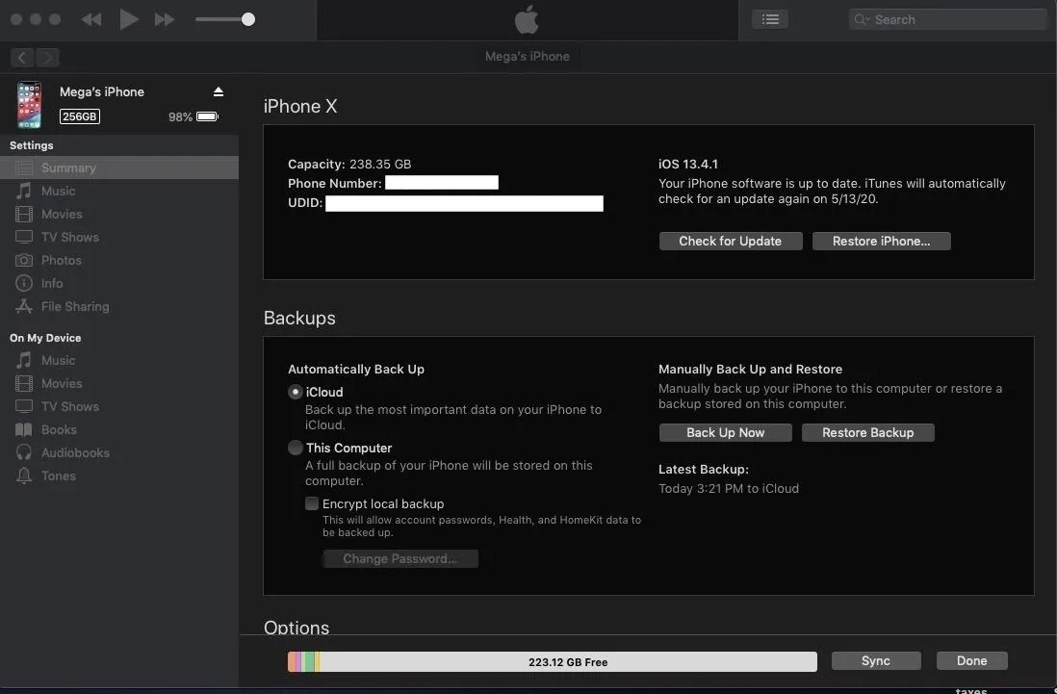Click Back Up Now button
Screen dimensions: 1057x694
(x=725, y=432)
